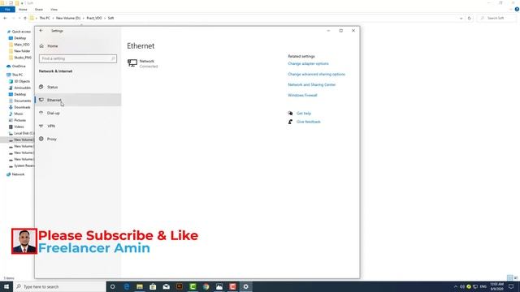Switch to the Settings gear on the taskbar

pos(245,286)
